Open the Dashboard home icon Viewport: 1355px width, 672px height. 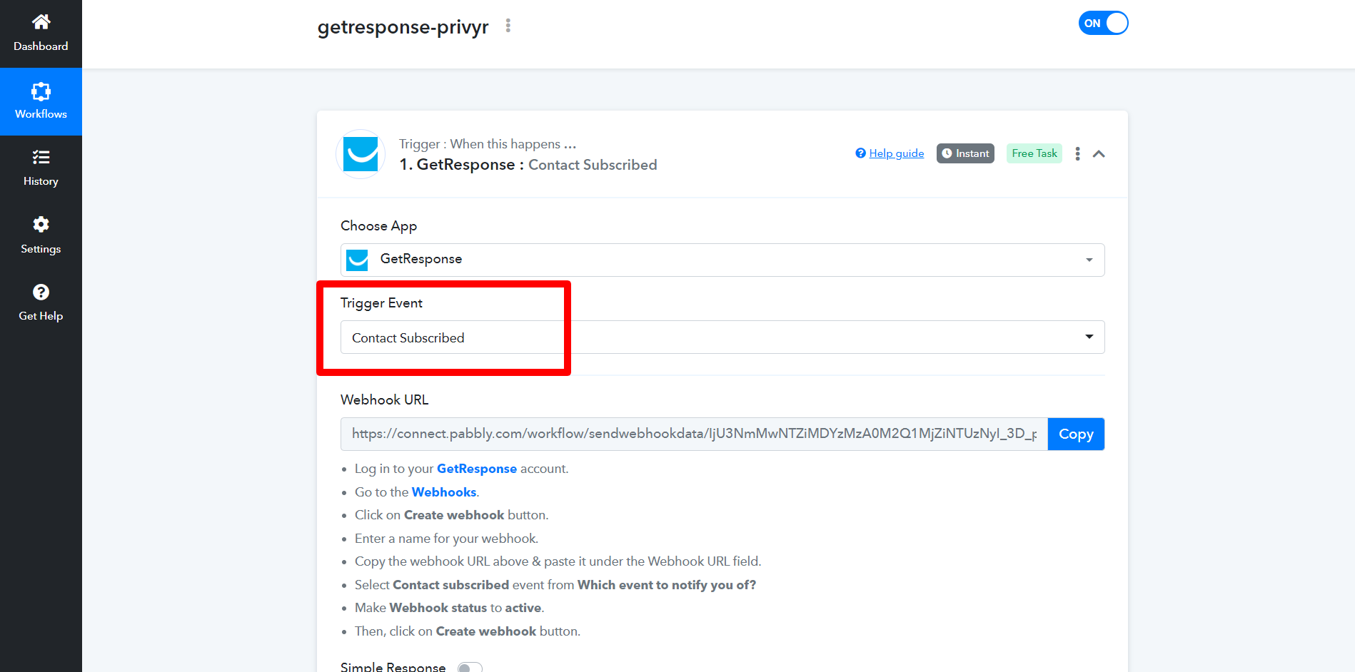pyautogui.click(x=41, y=22)
